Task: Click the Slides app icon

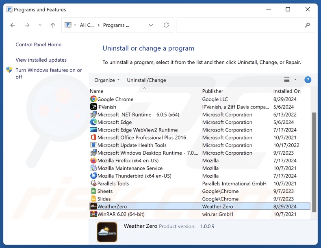Action: (x=93, y=199)
